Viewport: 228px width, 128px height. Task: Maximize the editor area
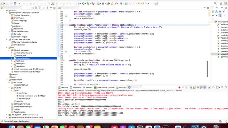208,8
